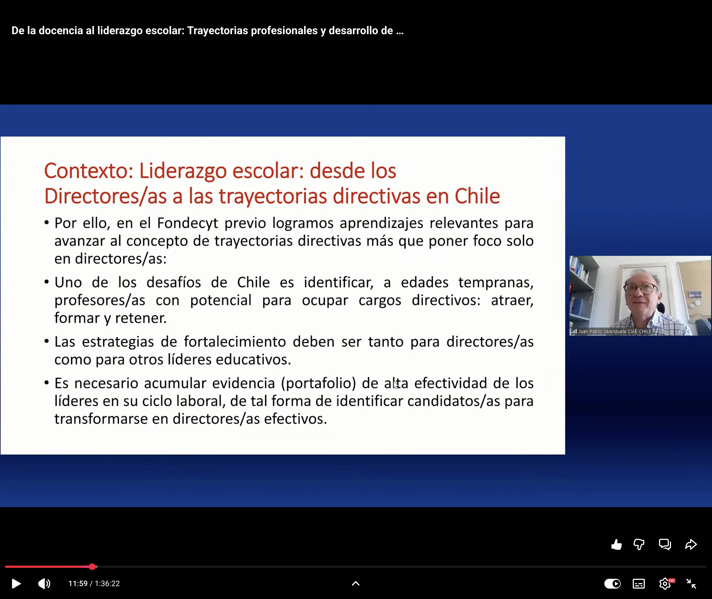Click the bullet starting 'Las estrategias de fortalecimiento'
Viewport: 712px width, 599px height.
tap(294, 350)
